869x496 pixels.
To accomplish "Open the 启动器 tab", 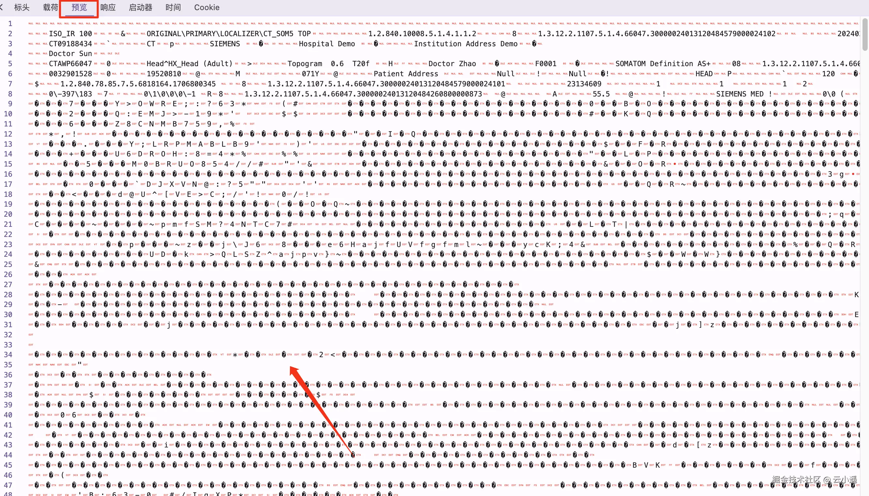I will [x=141, y=7].
